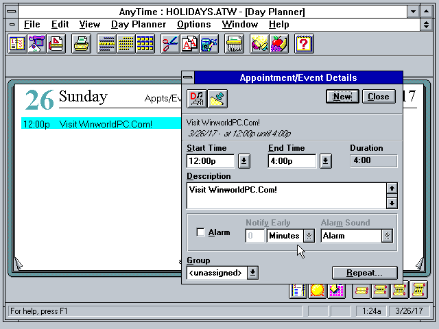Click the page setup printer-with-ruler icon
439x329 pixels.
pyautogui.click(x=56, y=44)
